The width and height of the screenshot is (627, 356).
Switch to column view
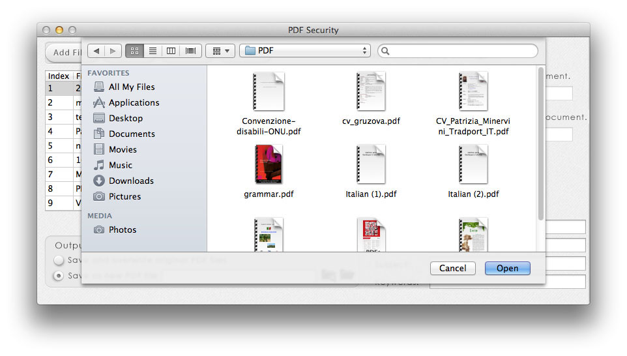coord(171,51)
